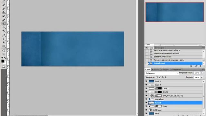Toggle lock position
The height and width of the screenshot is (116, 206).
click(x=163, y=77)
